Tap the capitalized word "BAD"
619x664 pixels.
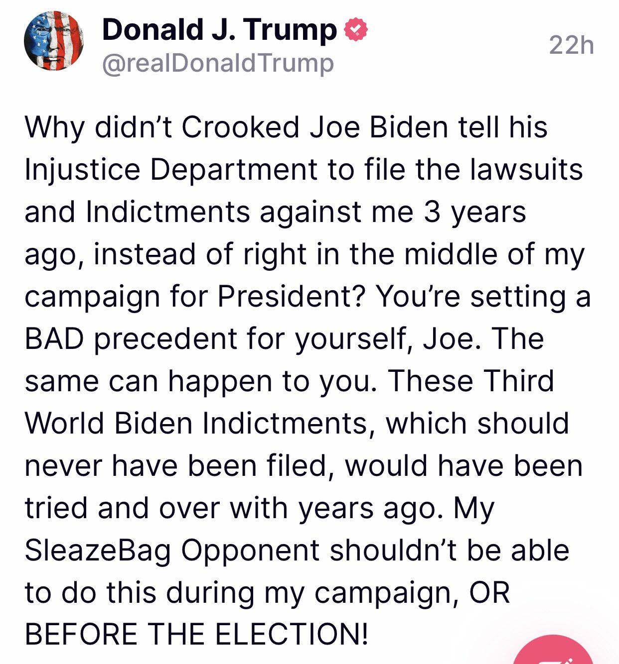click(x=54, y=339)
